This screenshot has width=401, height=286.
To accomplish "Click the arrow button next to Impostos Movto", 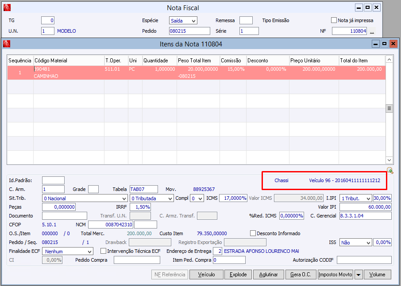I will (359, 275).
